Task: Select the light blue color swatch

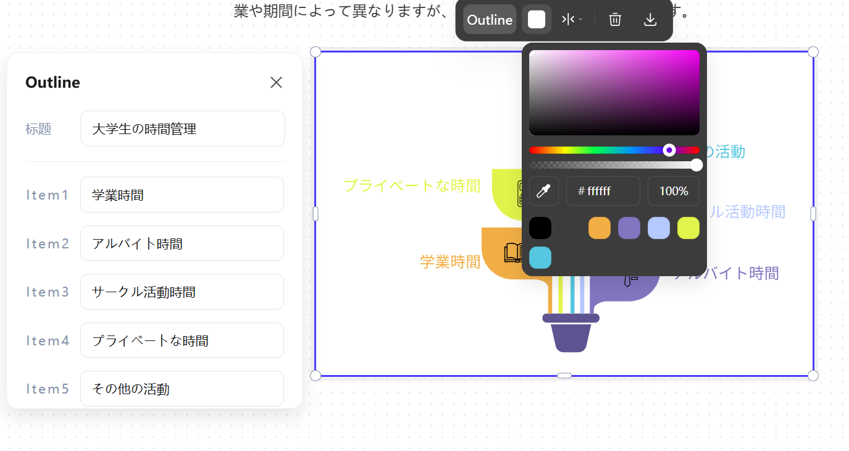Action: tap(659, 228)
